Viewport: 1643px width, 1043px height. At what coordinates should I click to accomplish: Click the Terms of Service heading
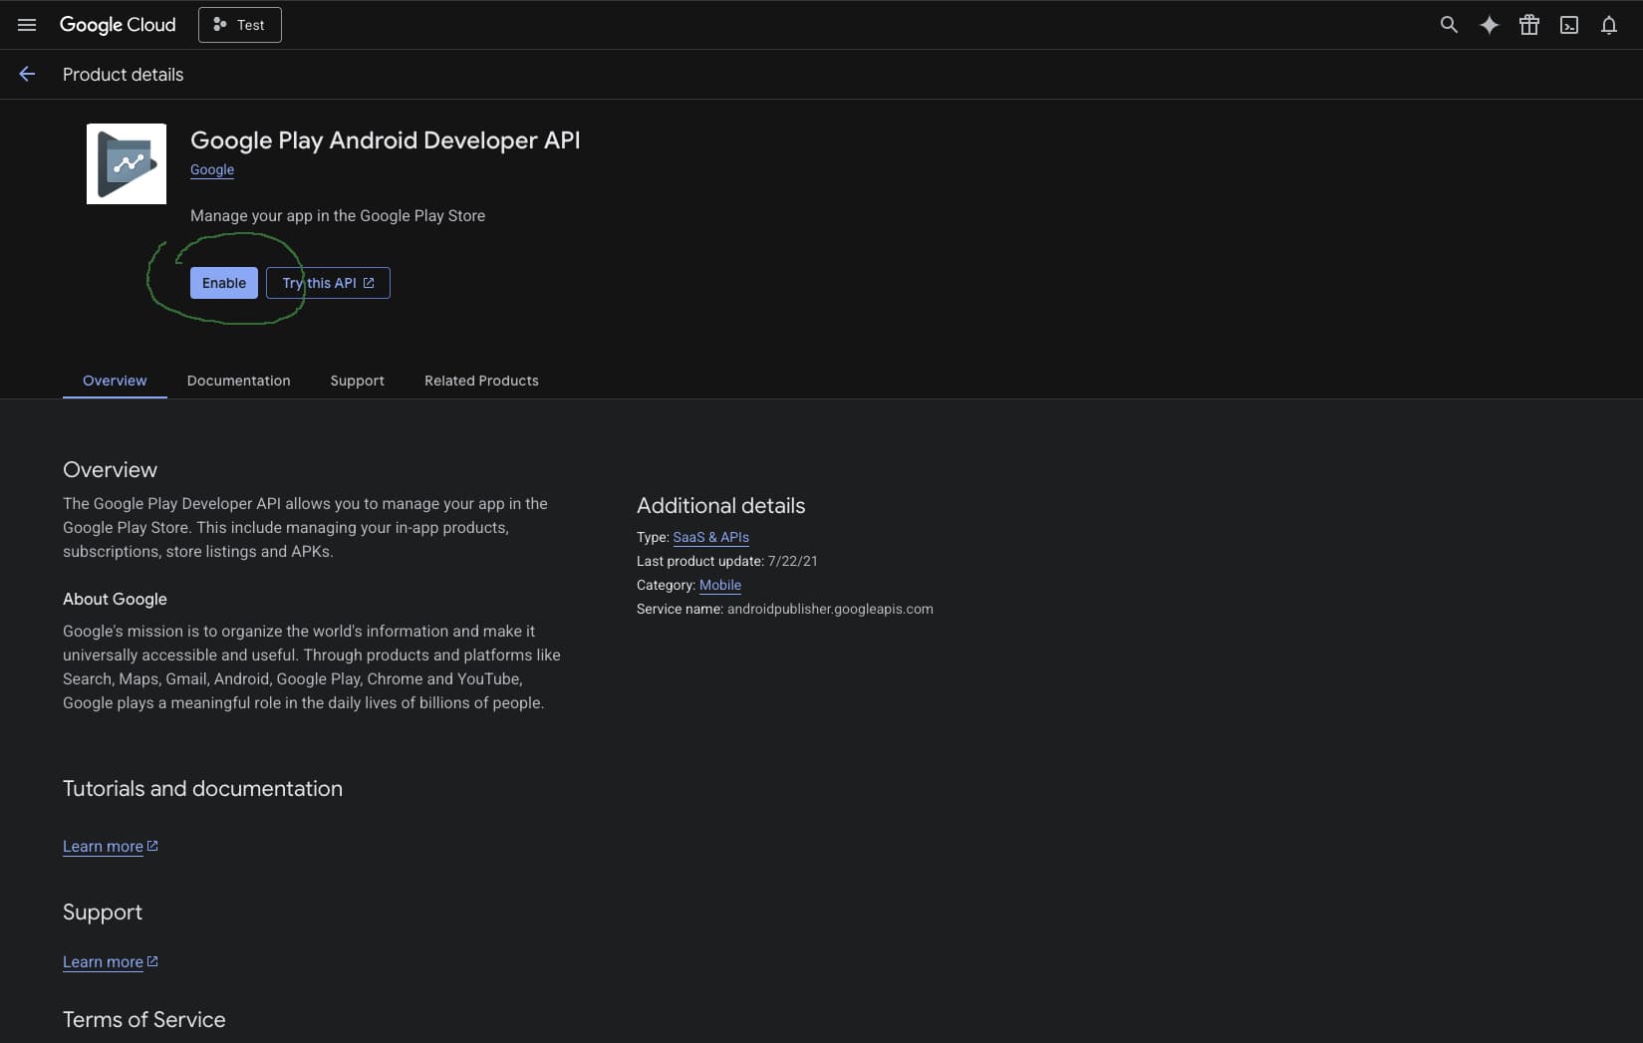144,1019
